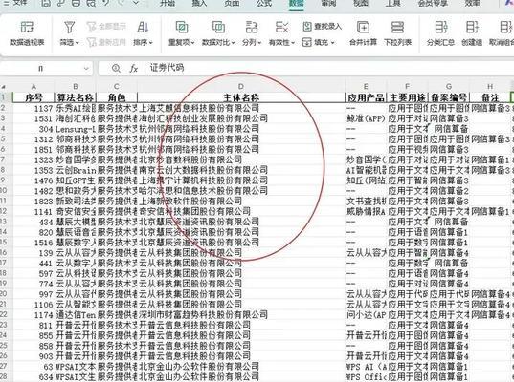Image resolution: width=514 pixels, height=382 pixels.
Task: Click the 创建组 create group icon
Action: click(x=472, y=27)
